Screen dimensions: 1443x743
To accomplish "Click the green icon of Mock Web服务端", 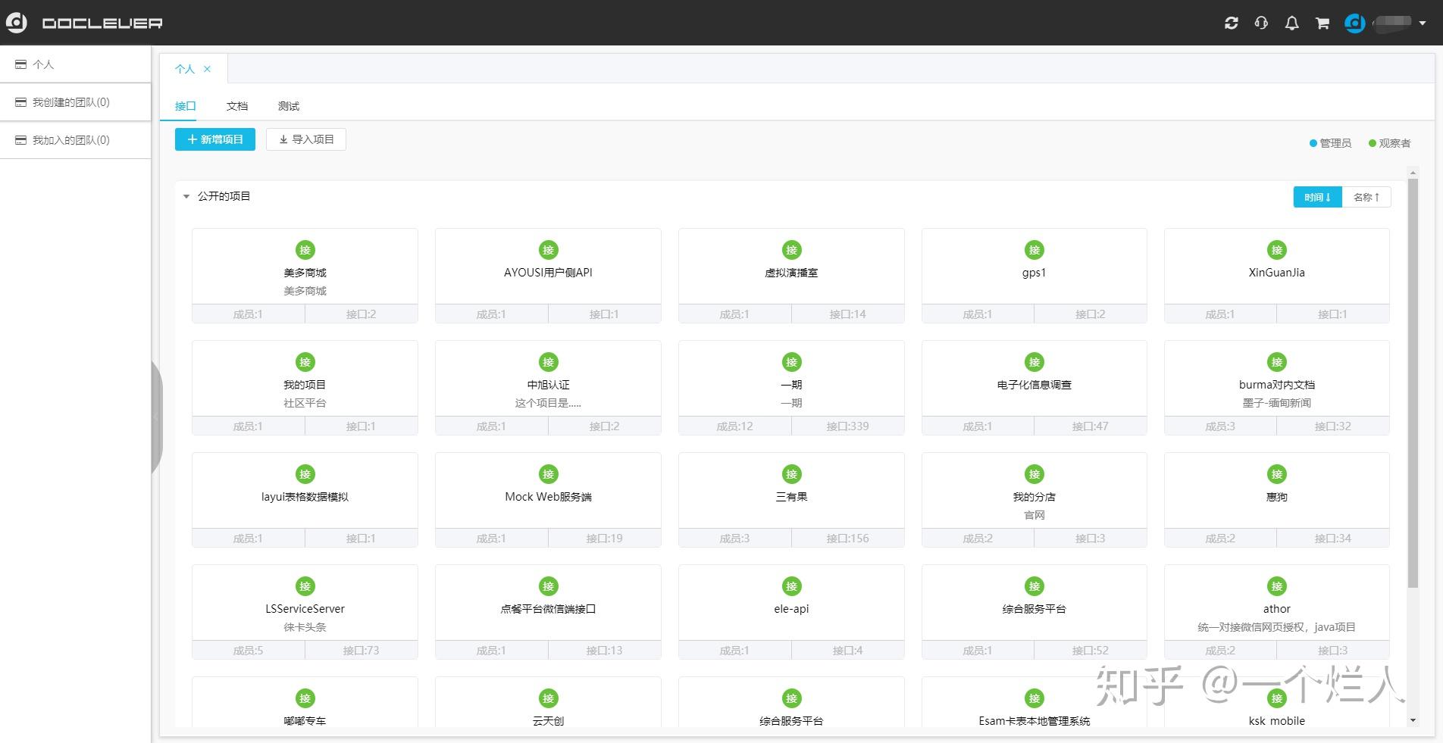I will [x=548, y=474].
